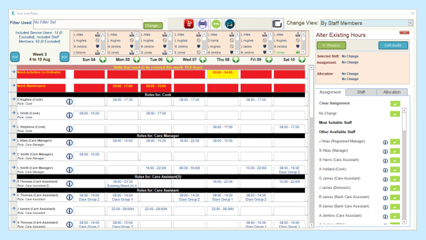Viewport: 426px width, 240px height.
Task: Add shift on Thu 08 plus icon
Action: (236, 59)
